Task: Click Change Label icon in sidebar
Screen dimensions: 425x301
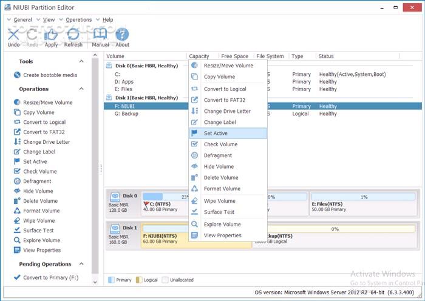Action: click(17, 152)
